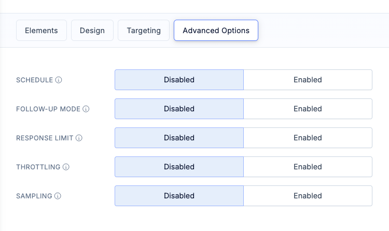
Task: Enable Sampling
Action: click(308, 196)
